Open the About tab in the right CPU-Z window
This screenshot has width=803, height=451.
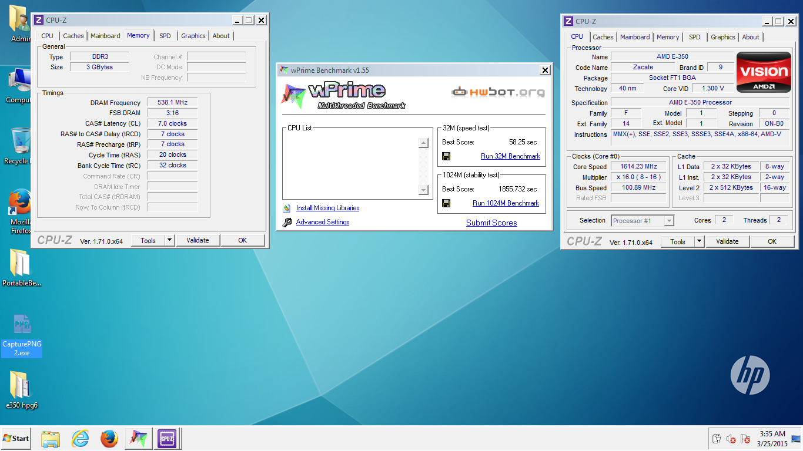(751, 37)
